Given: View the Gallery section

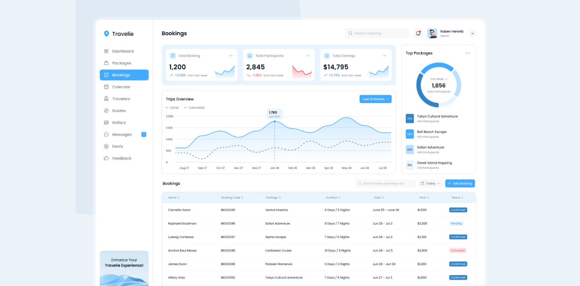Looking at the screenshot, I should pos(120,122).
